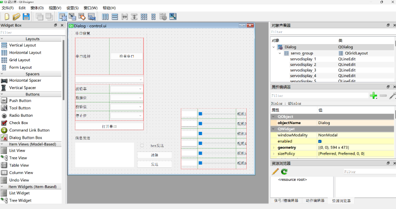Open the wide serial port combo box

[109, 80]
